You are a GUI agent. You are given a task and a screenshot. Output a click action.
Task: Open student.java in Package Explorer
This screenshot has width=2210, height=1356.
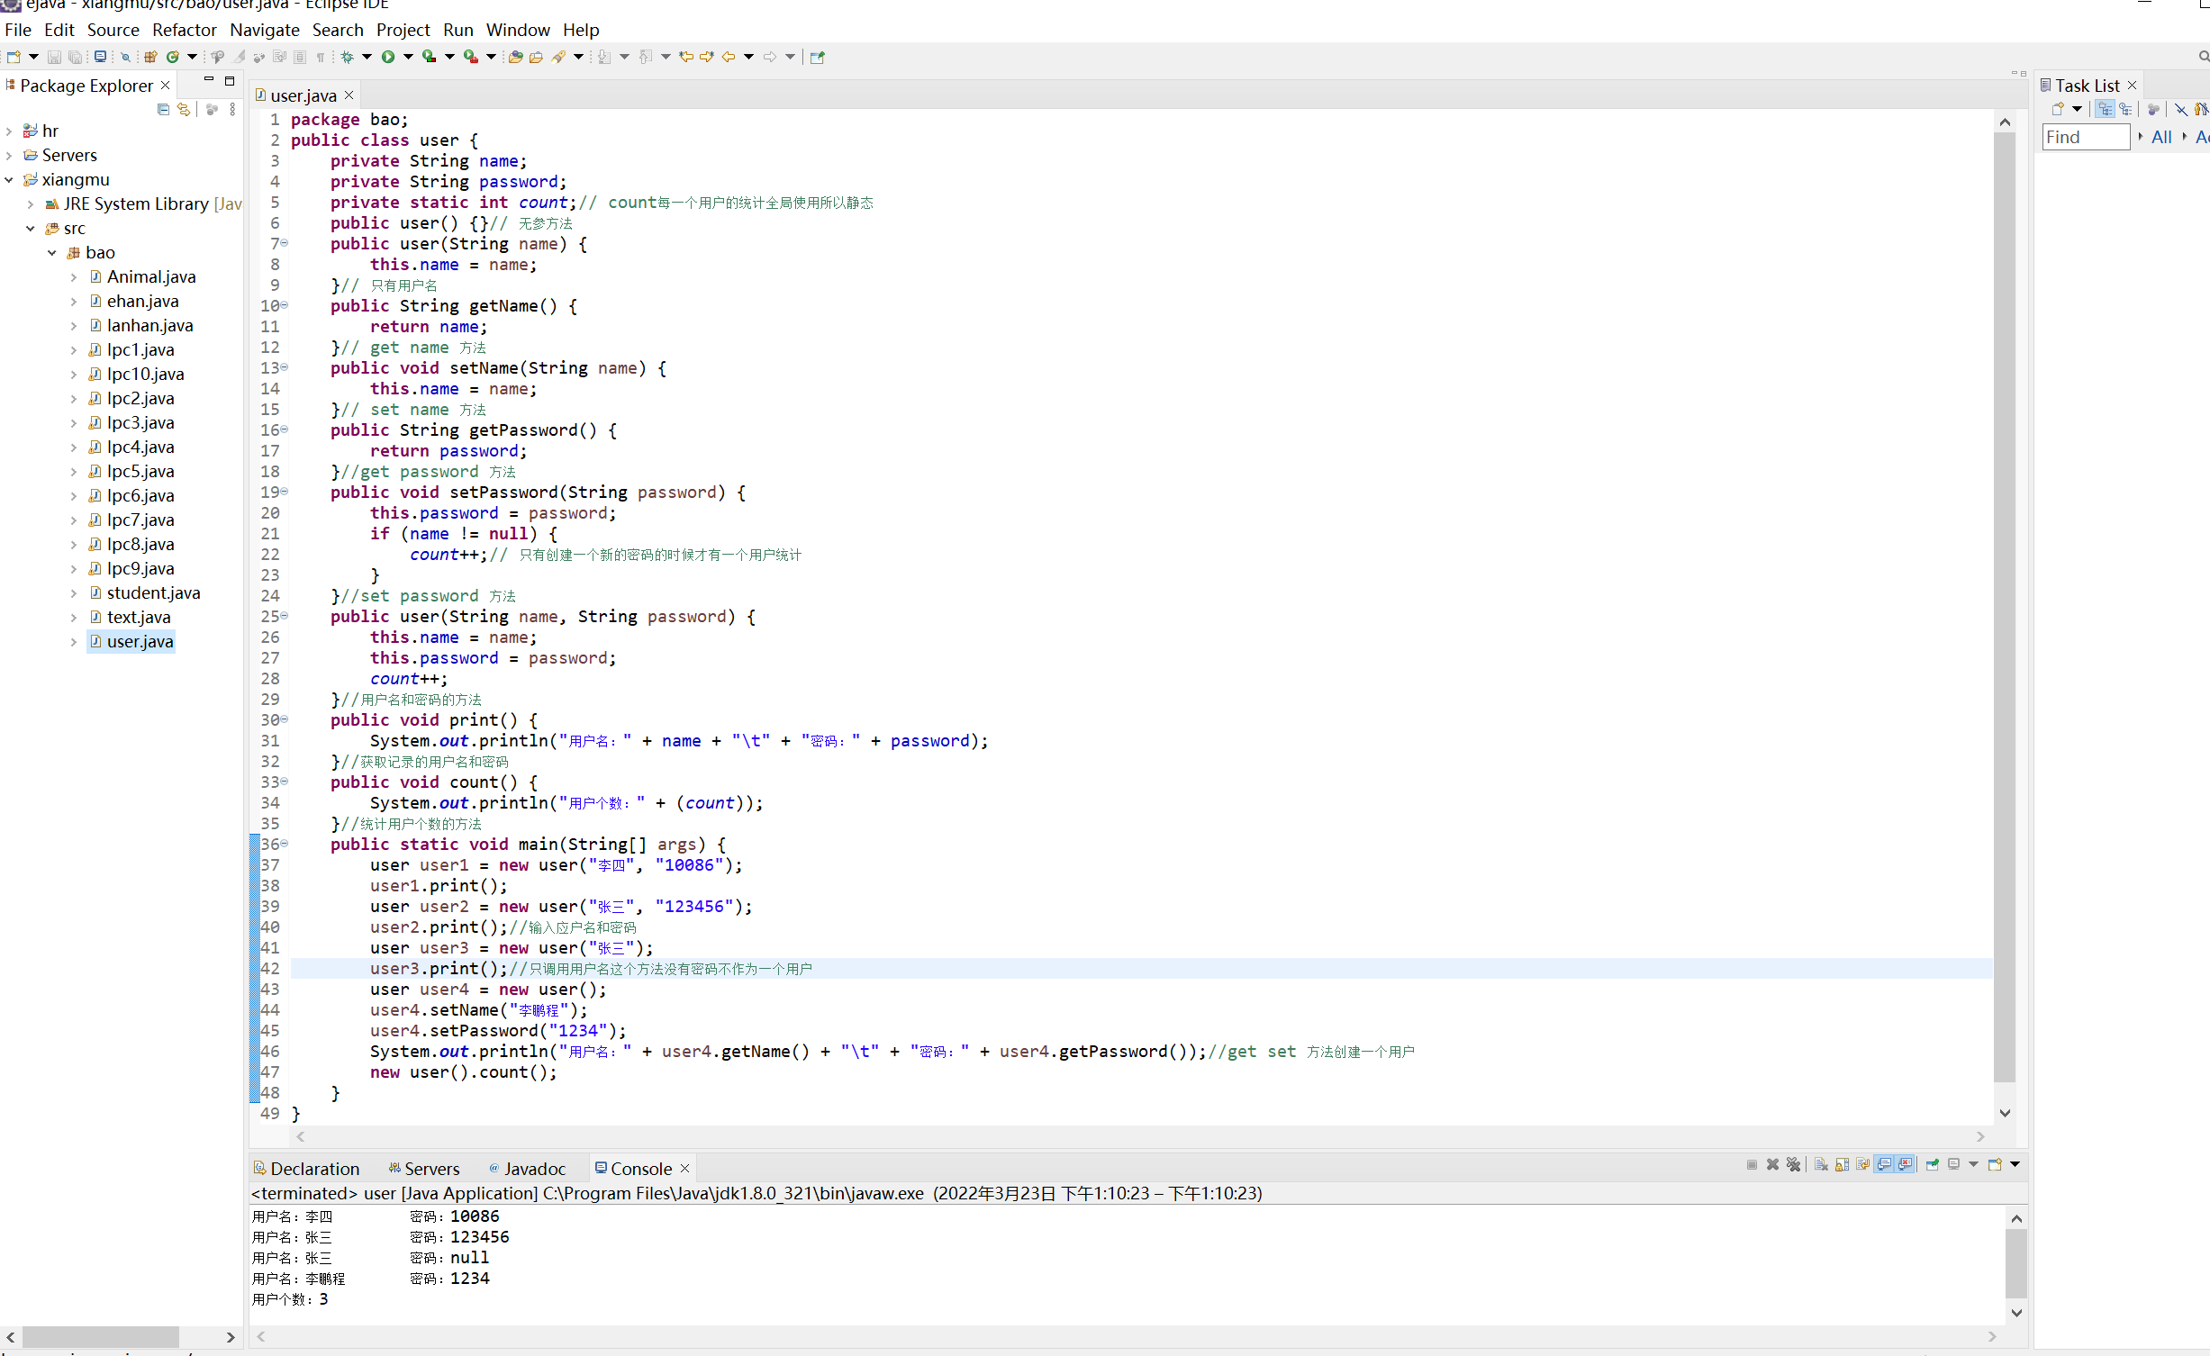point(153,592)
